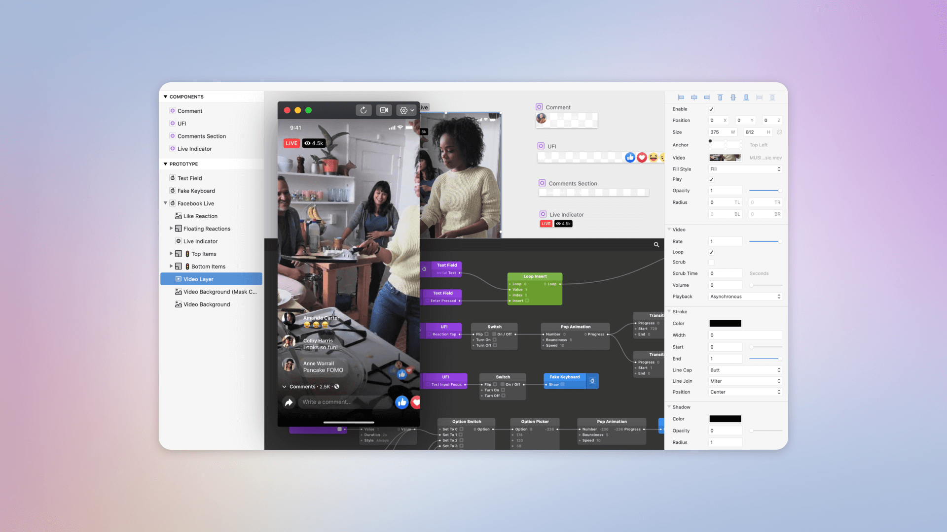Click the Opacity slider handle
This screenshot has height=532, width=947.
point(780,191)
